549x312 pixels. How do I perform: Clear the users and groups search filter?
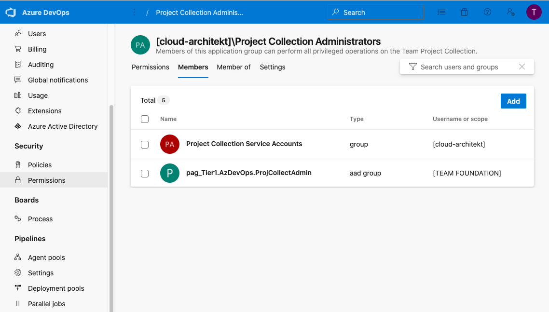tap(522, 67)
